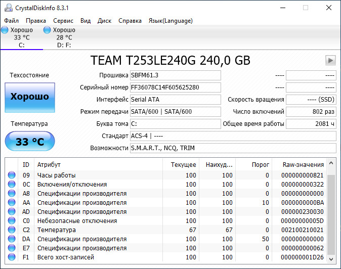Click status orb for 0C Включения/отключения

point(12,184)
